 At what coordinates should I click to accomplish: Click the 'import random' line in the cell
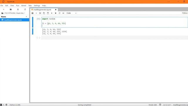(x=48, y=19)
